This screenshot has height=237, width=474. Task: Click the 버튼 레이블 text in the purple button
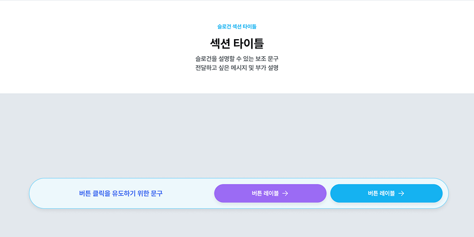(x=265, y=193)
